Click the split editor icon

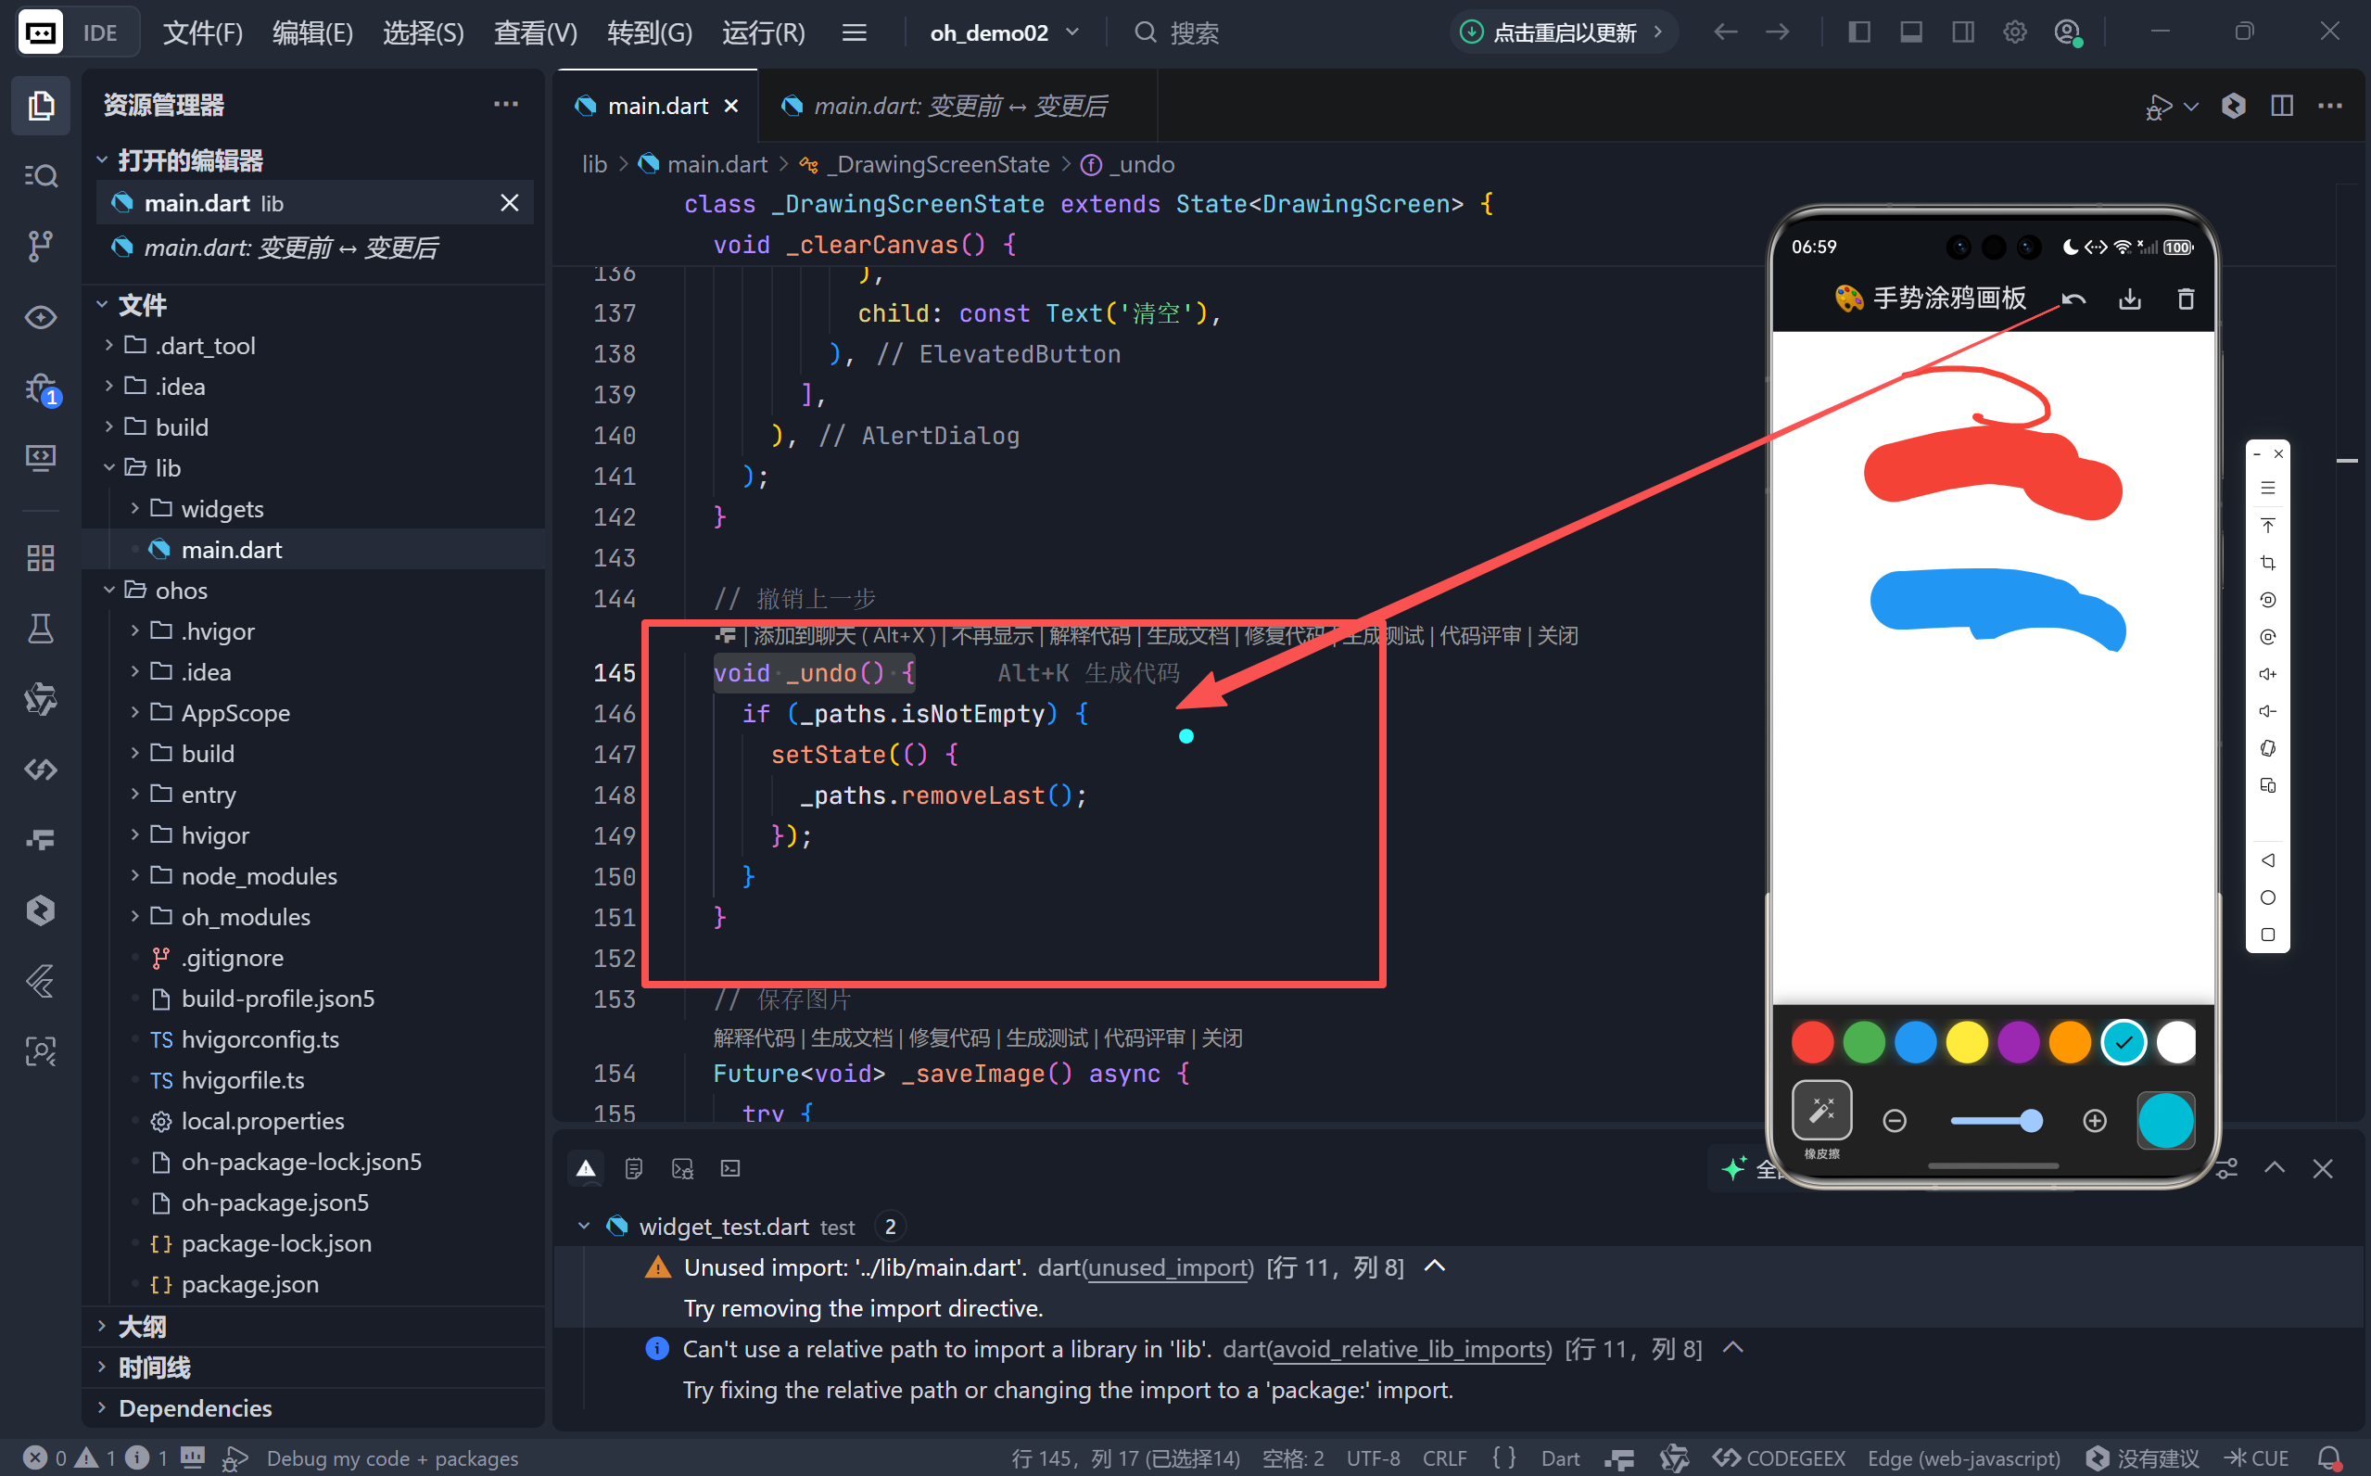coord(2281,106)
